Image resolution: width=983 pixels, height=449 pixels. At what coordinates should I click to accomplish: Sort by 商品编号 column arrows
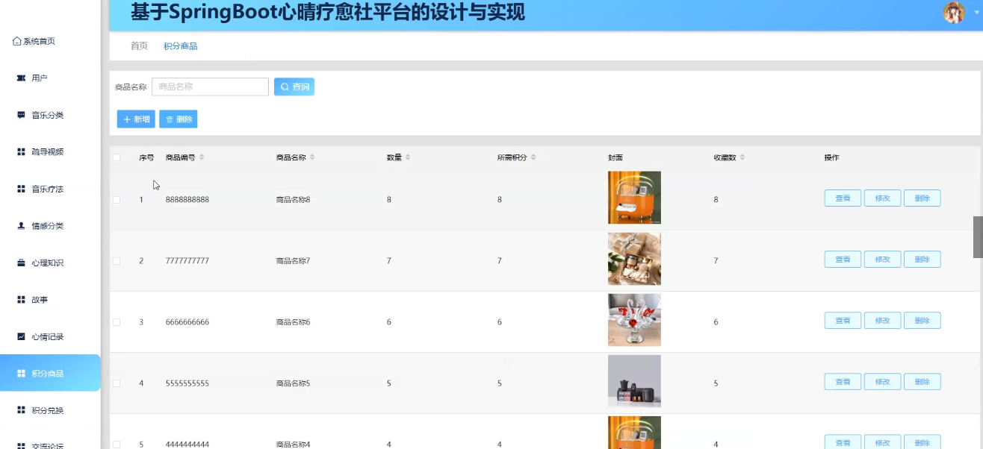202,157
